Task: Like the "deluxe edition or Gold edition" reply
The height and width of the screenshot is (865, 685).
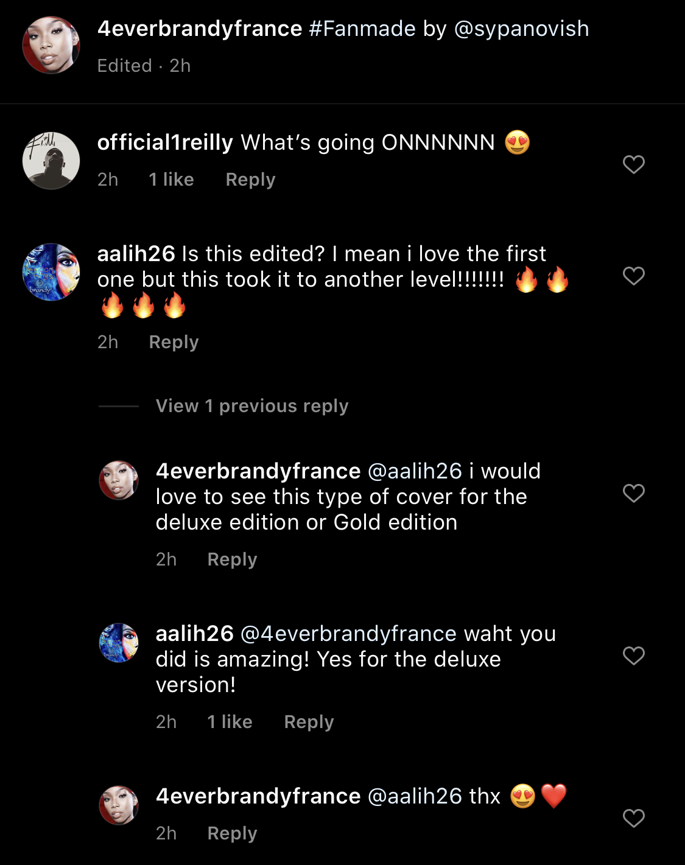Action: pos(633,493)
